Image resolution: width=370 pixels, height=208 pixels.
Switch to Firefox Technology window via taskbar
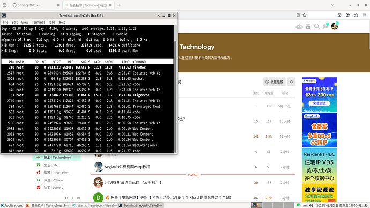48,205
